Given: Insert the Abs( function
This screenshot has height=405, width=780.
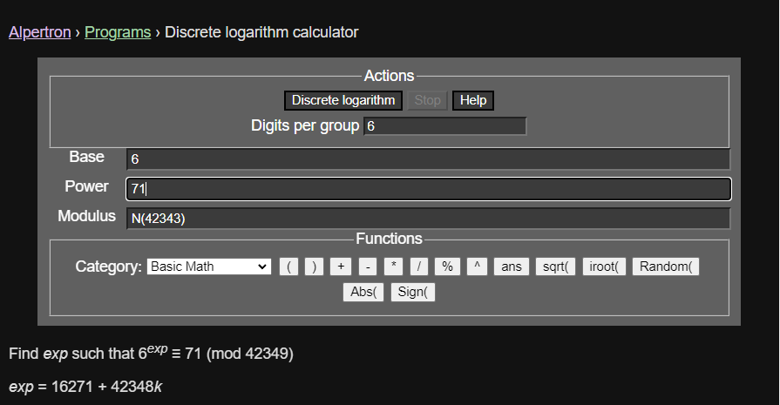Looking at the screenshot, I should click(363, 292).
